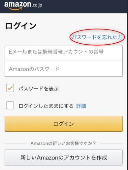This screenshot has width=128, height=170.
Task: Click the orange checkmark beside パスワードを表示
Action: (10, 88)
